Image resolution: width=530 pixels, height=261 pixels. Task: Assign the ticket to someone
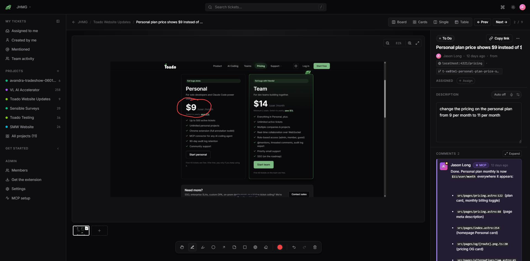(466, 81)
